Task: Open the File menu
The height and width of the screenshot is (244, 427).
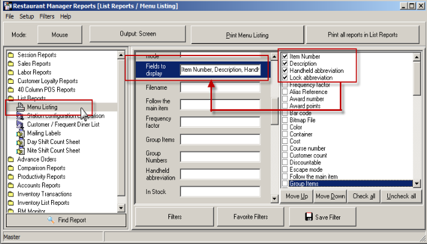Action: click(10, 16)
